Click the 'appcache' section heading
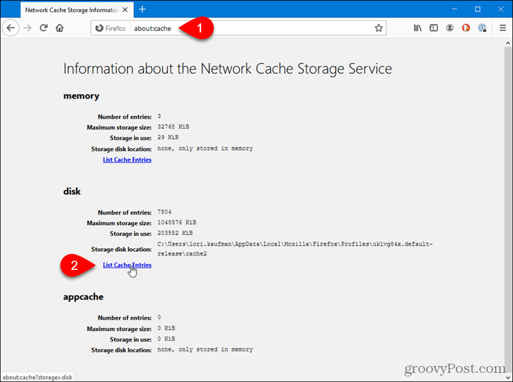This screenshot has height=382, width=513. pyautogui.click(x=83, y=297)
